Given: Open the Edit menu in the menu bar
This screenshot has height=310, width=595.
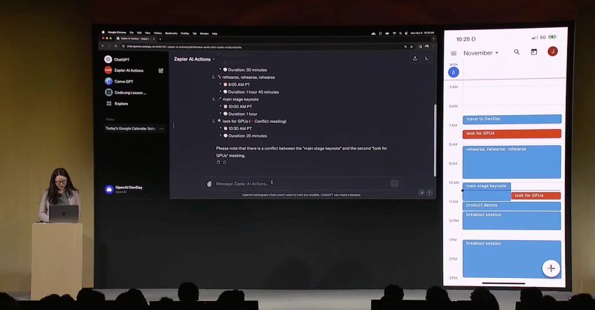Looking at the screenshot, I should [x=139, y=34].
